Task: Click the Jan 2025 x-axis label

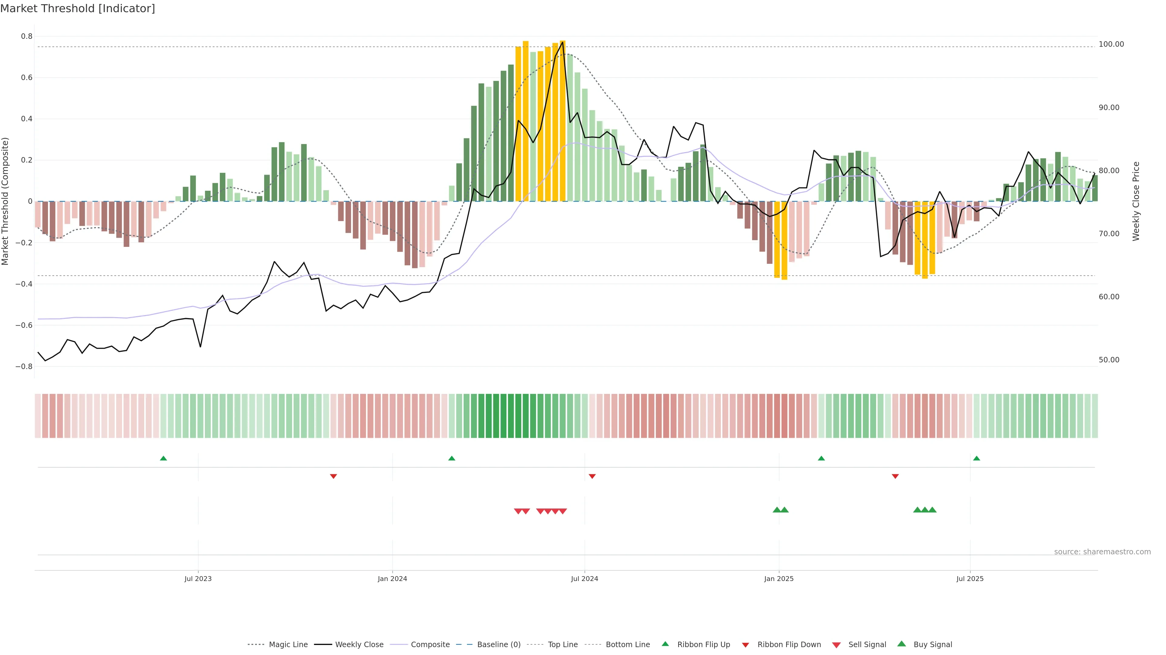Action: pyautogui.click(x=779, y=579)
